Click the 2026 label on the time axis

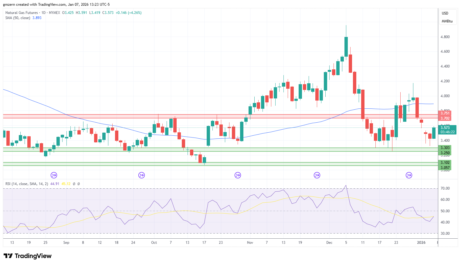click(x=421, y=243)
